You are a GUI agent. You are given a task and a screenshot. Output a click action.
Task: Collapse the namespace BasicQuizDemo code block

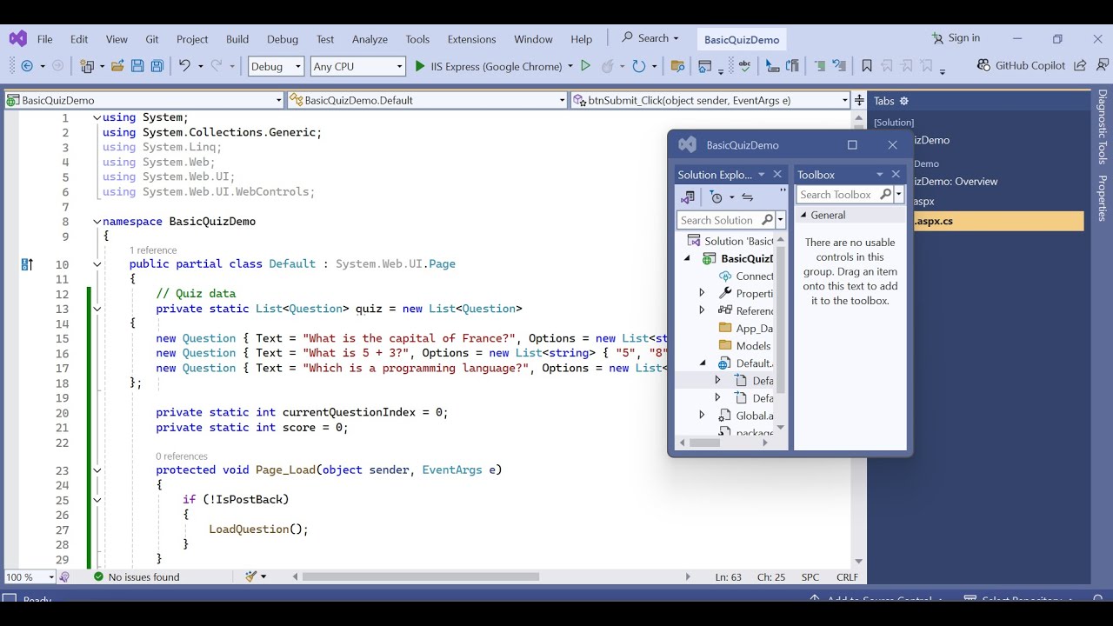(97, 221)
